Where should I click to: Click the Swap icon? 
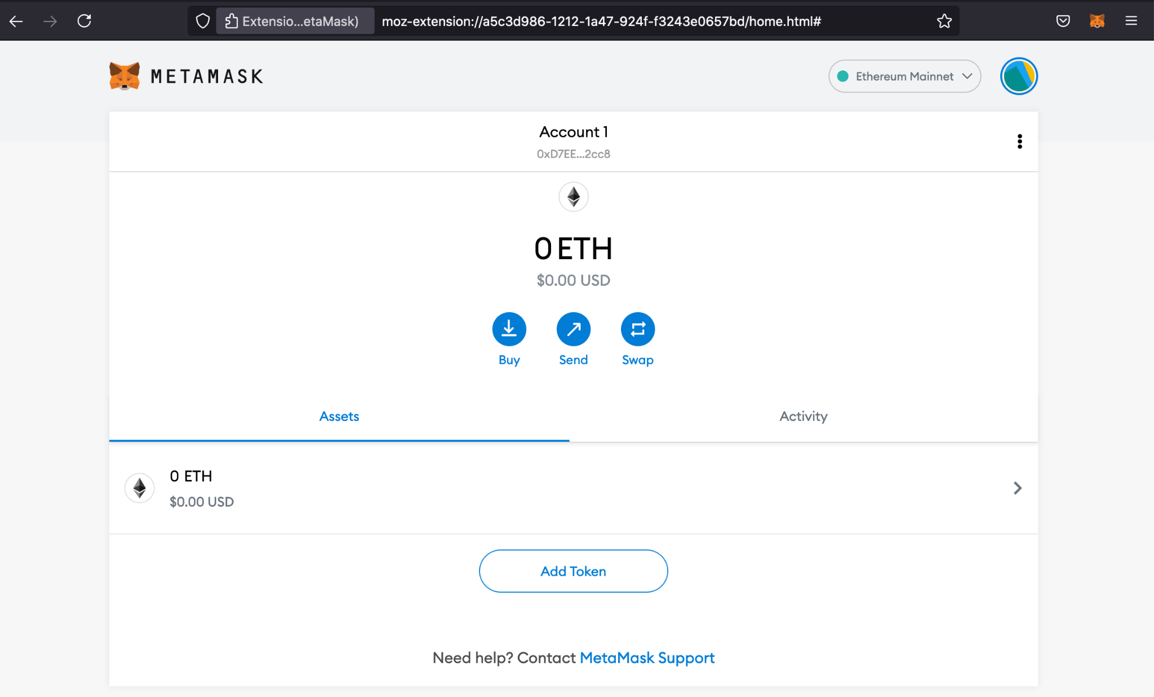[637, 329]
